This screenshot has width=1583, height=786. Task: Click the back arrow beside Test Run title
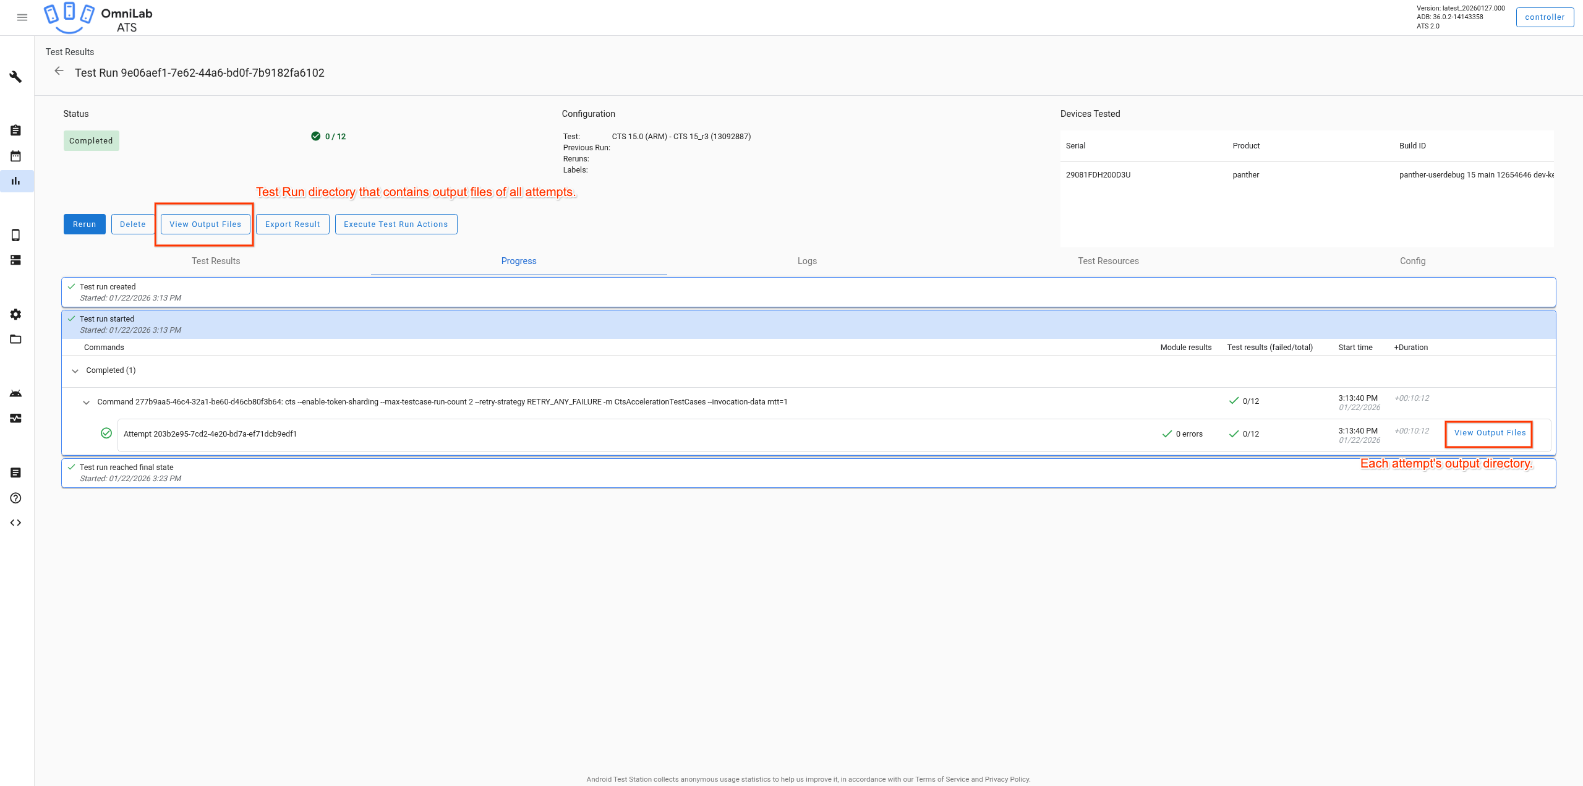pyautogui.click(x=59, y=70)
